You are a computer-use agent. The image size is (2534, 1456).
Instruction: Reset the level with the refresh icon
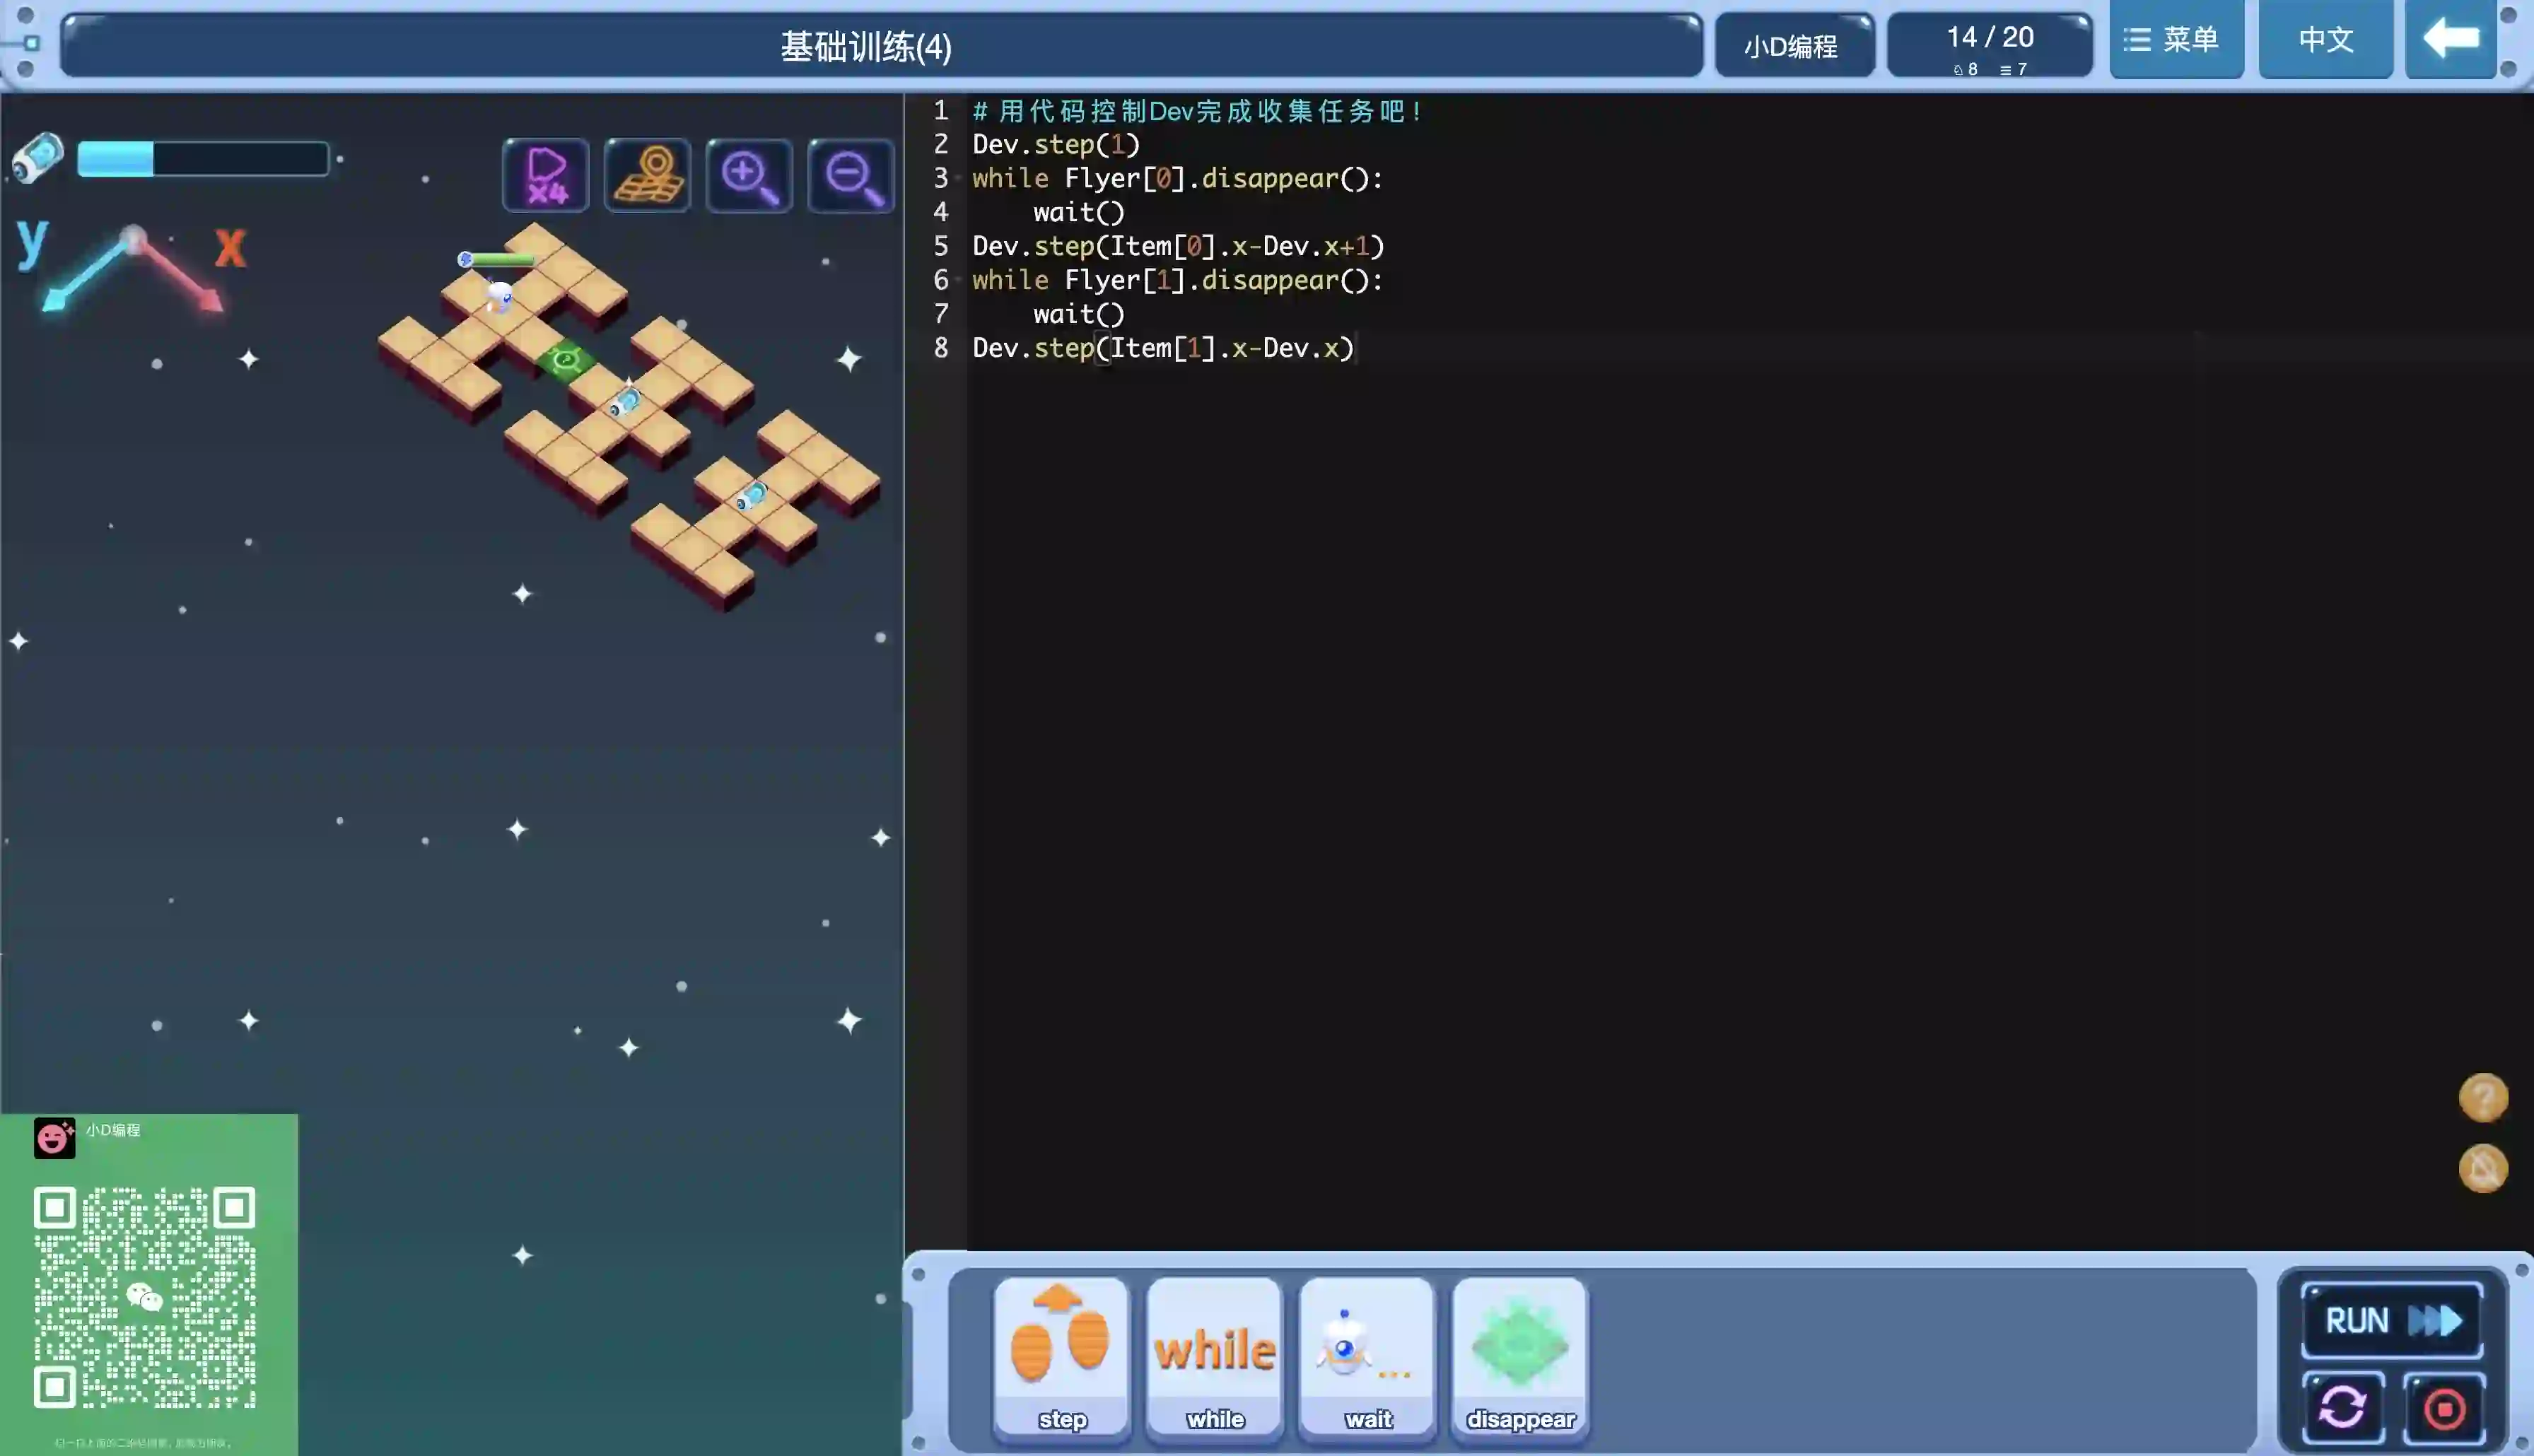pos(2342,1408)
